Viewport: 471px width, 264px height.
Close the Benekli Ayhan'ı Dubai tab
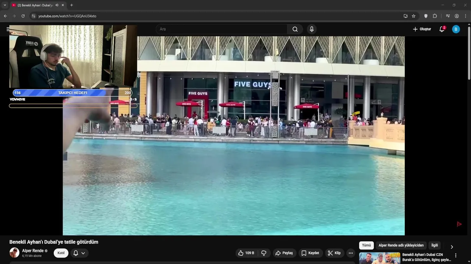coord(63,5)
